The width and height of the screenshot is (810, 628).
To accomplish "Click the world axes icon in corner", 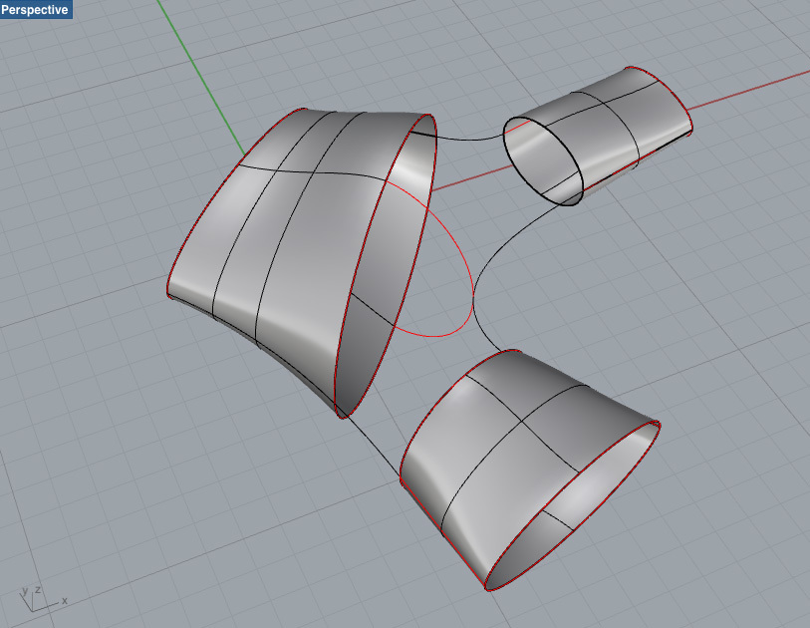I will coord(41,599).
